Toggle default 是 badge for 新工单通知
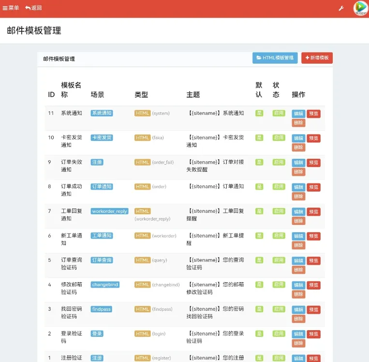Screen dimensions: 369x362 tap(259, 236)
